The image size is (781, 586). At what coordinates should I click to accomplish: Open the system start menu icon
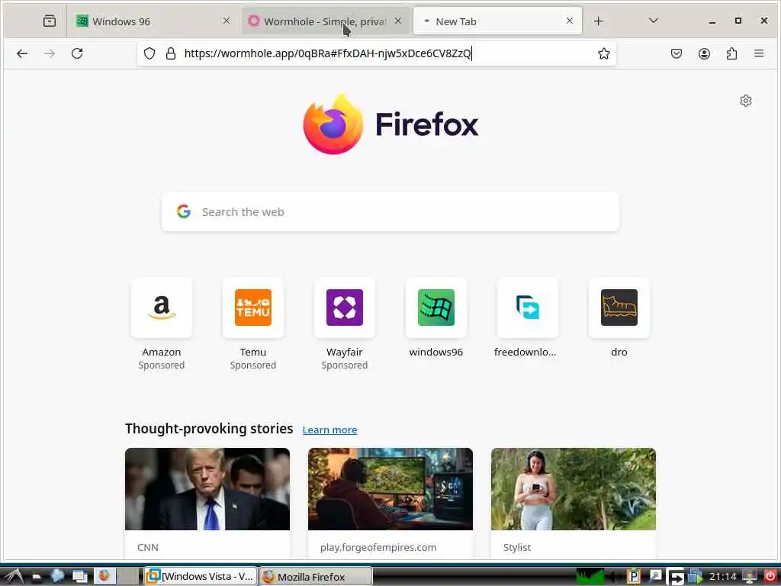pos(14,577)
